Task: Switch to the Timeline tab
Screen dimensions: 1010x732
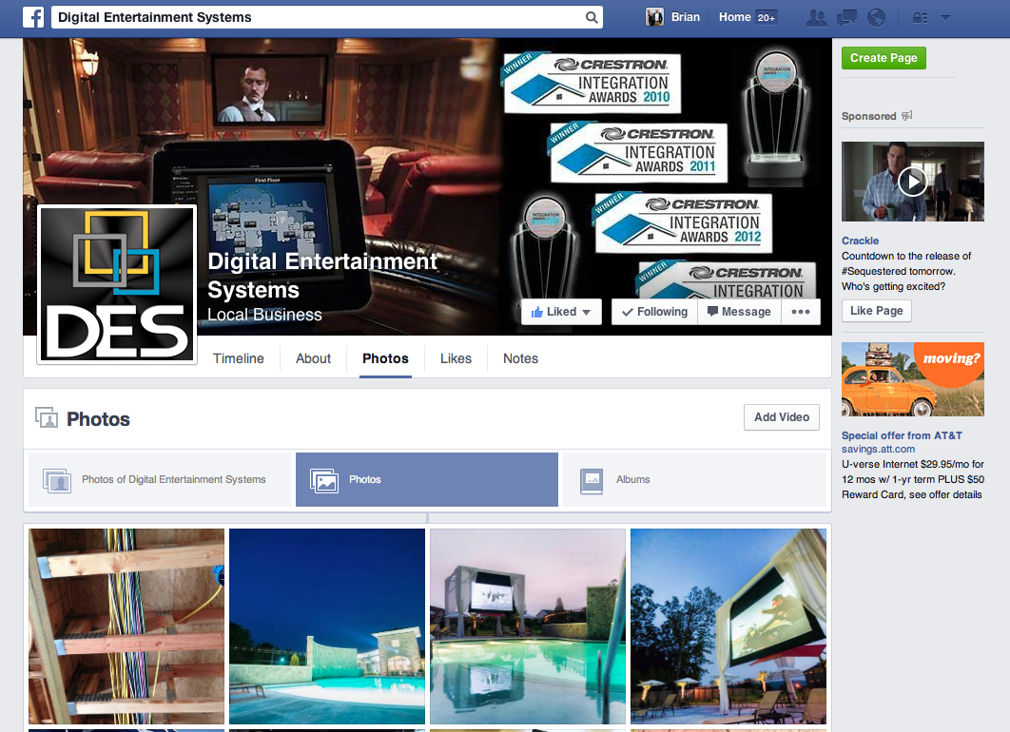Action: point(239,358)
